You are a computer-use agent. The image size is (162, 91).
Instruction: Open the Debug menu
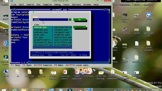[x=57, y=5]
